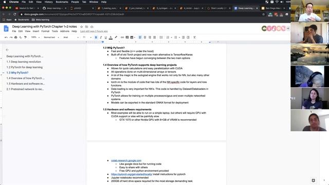Open the highlight color tool
The width and height of the screenshot is (329, 185).
(116, 38)
